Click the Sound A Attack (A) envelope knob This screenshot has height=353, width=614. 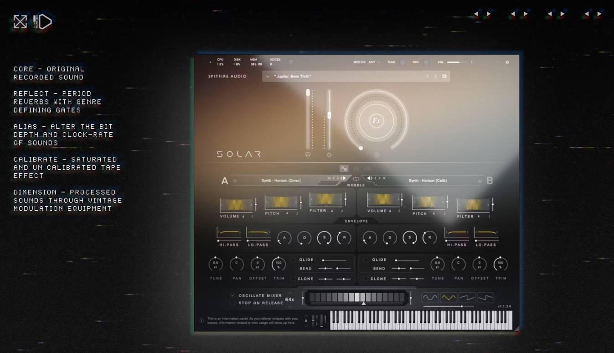(x=284, y=238)
